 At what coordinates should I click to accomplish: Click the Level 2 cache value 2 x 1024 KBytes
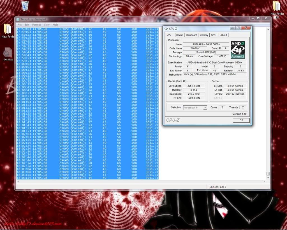(x=235, y=94)
